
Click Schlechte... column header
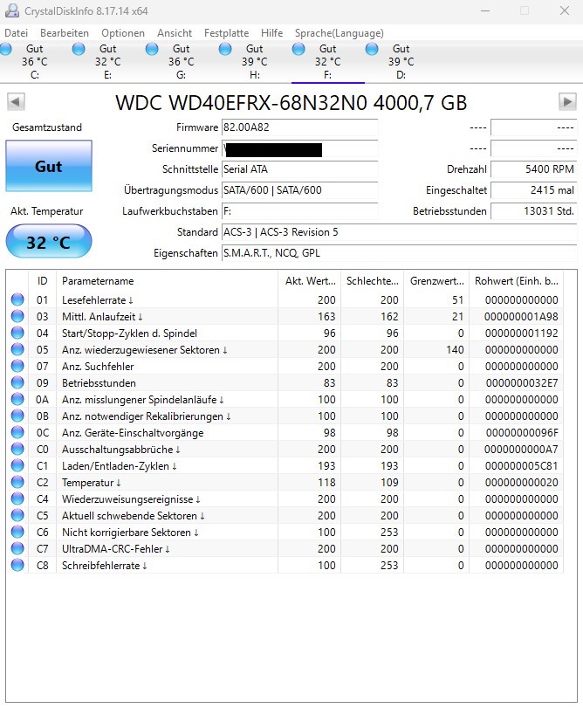point(373,281)
